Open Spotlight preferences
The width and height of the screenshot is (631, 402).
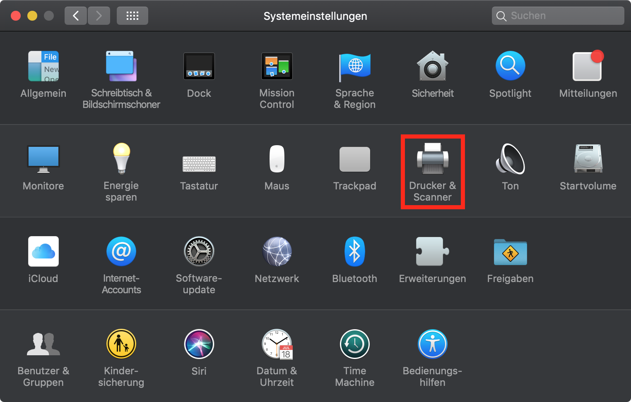point(511,66)
